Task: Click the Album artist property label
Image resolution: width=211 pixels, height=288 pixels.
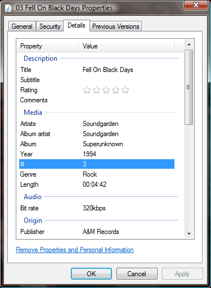Action: click(x=35, y=134)
